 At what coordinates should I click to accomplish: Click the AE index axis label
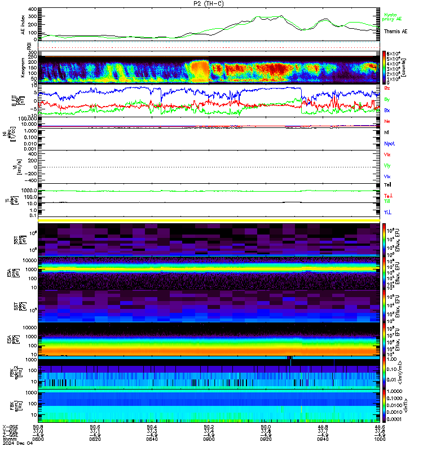pos(23,25)
